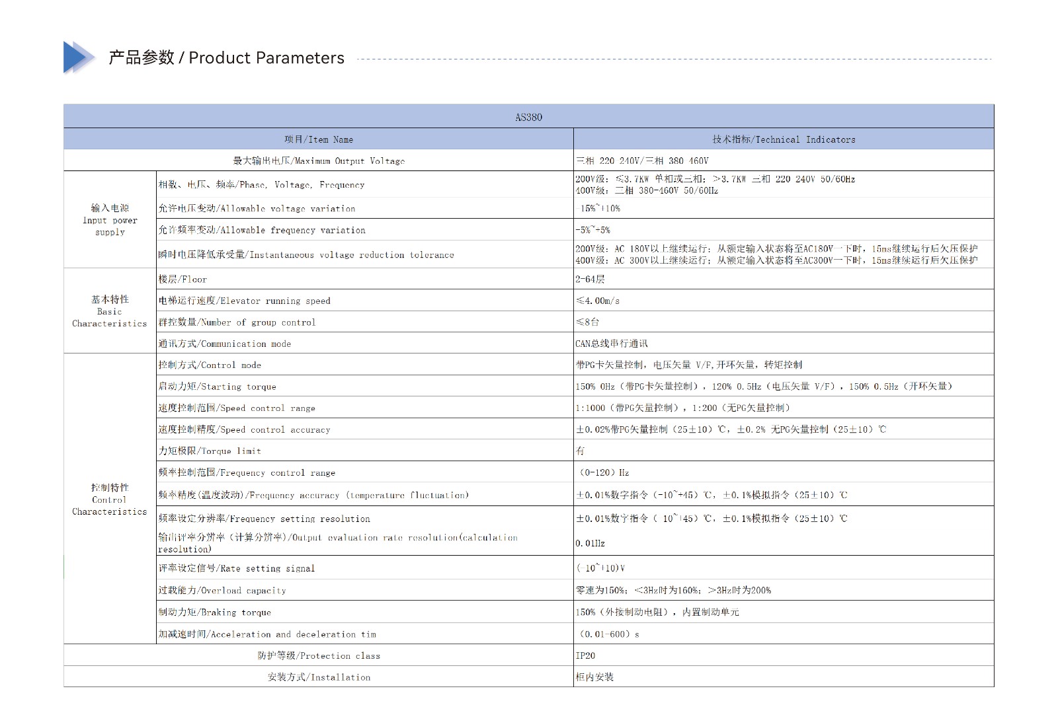Select the '0.01Hz' value
This screenshot has height=705, width=1058.
590,543
